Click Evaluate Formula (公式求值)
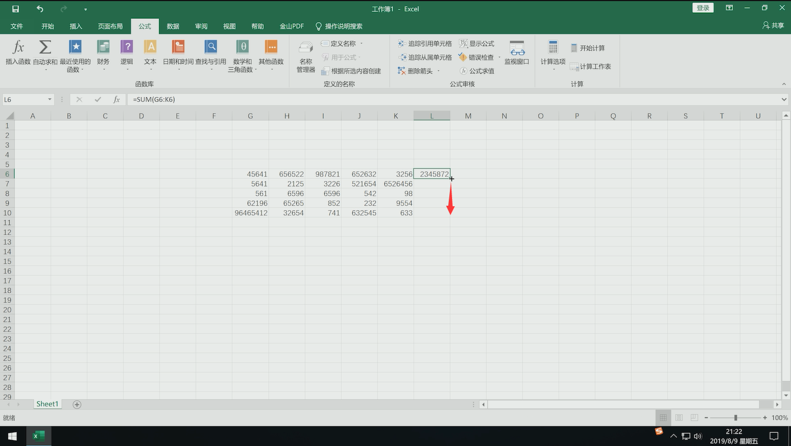 coord(477,71)
